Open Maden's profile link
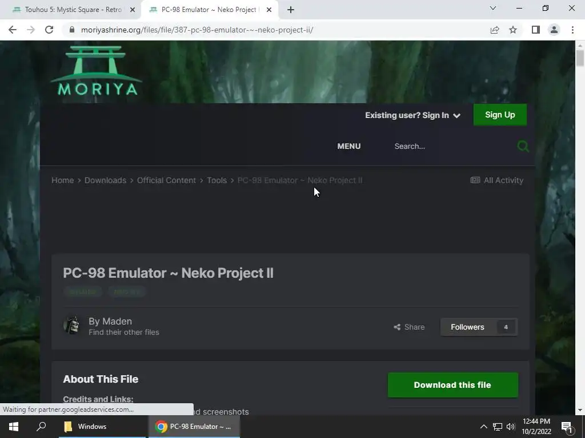The height and width of the screenshot is (438, 585). pyautogui.click(x=117, y=321)
